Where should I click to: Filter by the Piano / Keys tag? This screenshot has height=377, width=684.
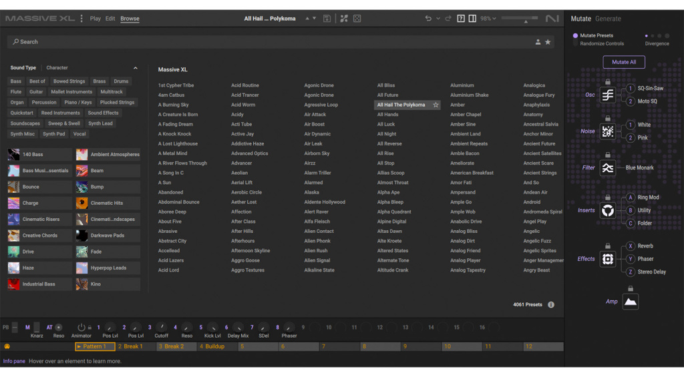pyautogui.click(x=78, y=102)
